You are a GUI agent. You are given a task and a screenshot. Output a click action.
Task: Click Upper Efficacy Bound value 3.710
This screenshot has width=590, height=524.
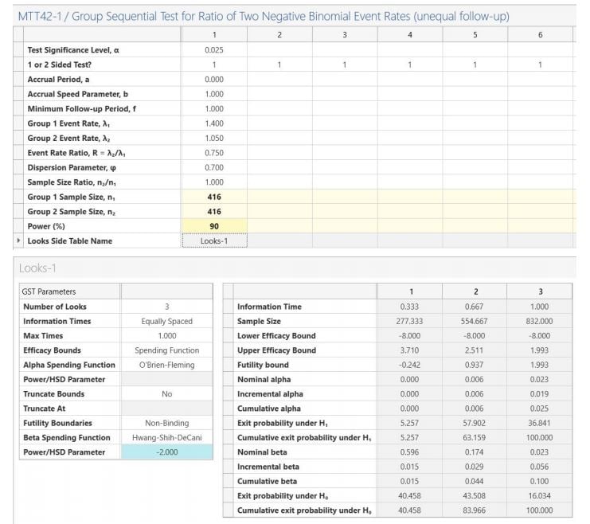(x=409, y=350)
